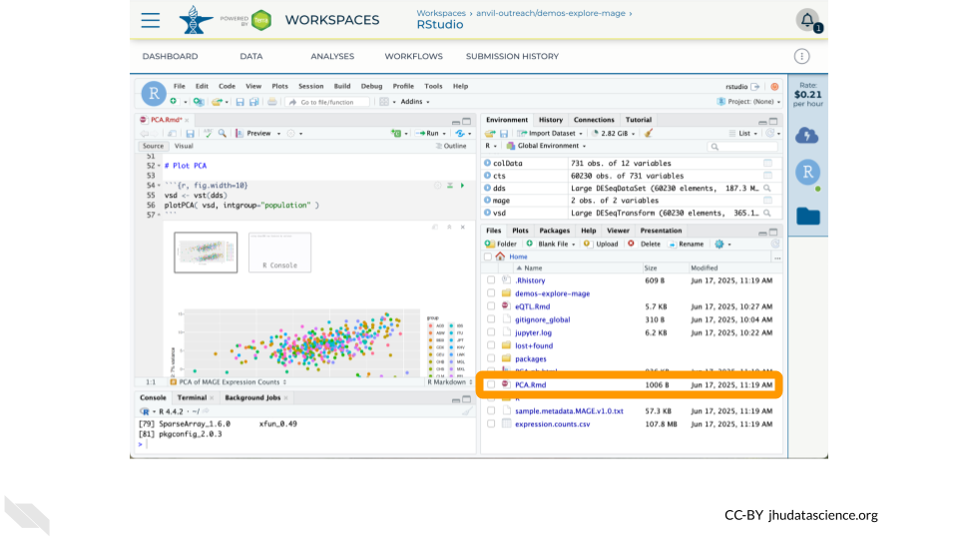The height and width of the screenshot is (539, 958).
Task: Open the expression.counts.csv file link
Action: tap(552, 424)
